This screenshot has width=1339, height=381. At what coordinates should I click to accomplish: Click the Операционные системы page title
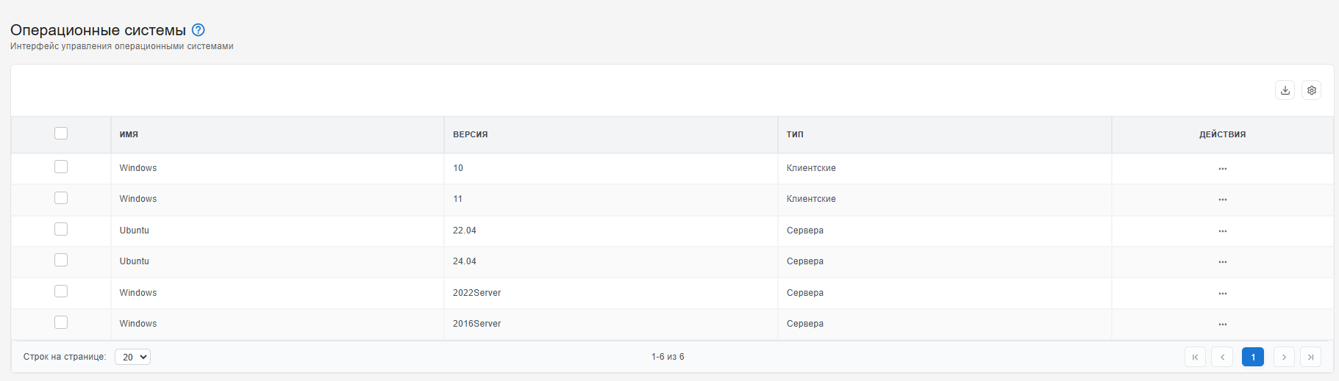(98, 30)
